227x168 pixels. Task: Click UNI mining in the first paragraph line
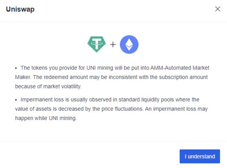(x=100, y=68)
